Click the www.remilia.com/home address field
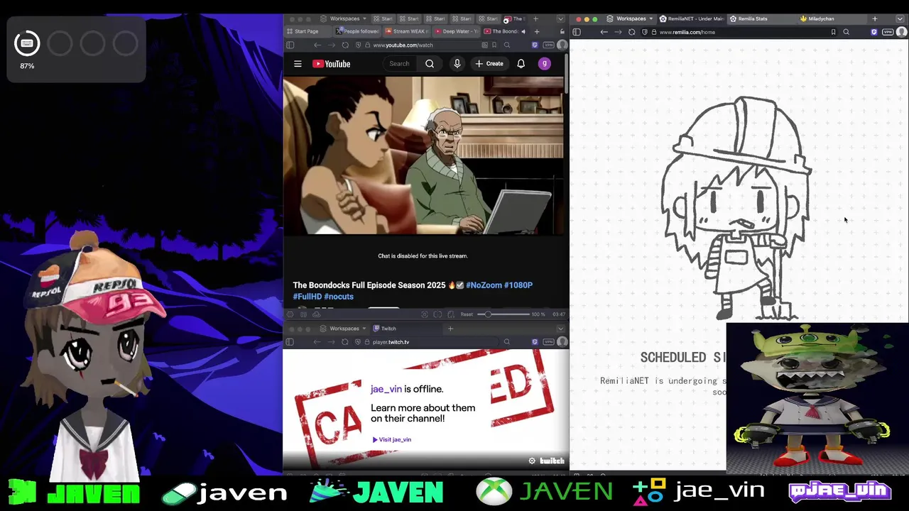The image size is (909, 511). tap(739, 32)
